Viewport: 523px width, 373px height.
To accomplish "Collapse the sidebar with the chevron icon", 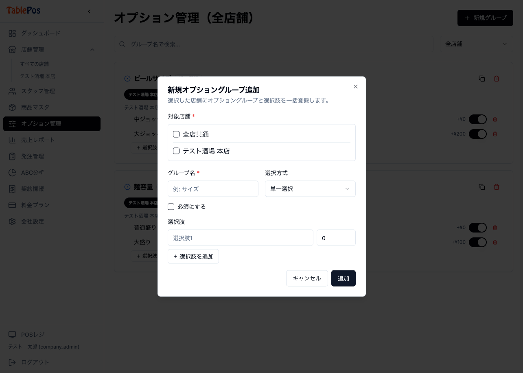I will (89, 11).
